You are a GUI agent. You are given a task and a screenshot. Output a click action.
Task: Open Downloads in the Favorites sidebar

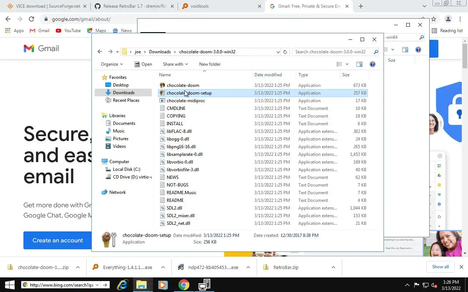click(x=124, y=92)
